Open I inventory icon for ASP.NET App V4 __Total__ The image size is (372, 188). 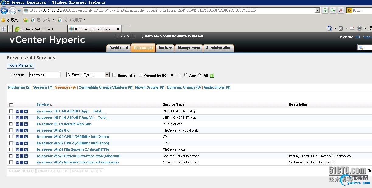22,118
